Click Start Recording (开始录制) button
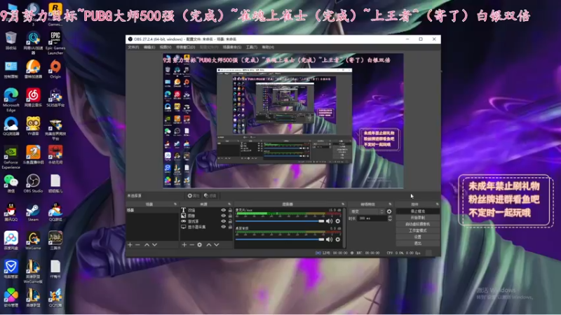The height and width of the screenshot is (315, 561). tap(417, 218)
